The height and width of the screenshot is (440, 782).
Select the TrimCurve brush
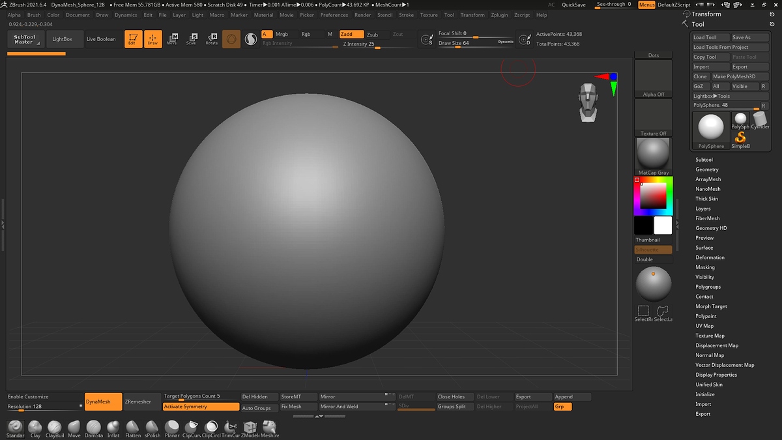pos(231,429)
